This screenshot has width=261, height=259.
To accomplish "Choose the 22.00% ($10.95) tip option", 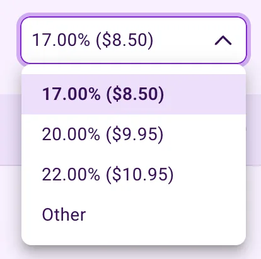I will pyautogui.click(x=134, y=174).
